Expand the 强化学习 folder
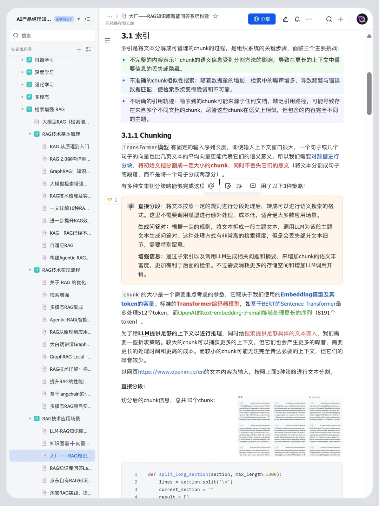Viewport: 379px width, 506px height. point(22,84)
